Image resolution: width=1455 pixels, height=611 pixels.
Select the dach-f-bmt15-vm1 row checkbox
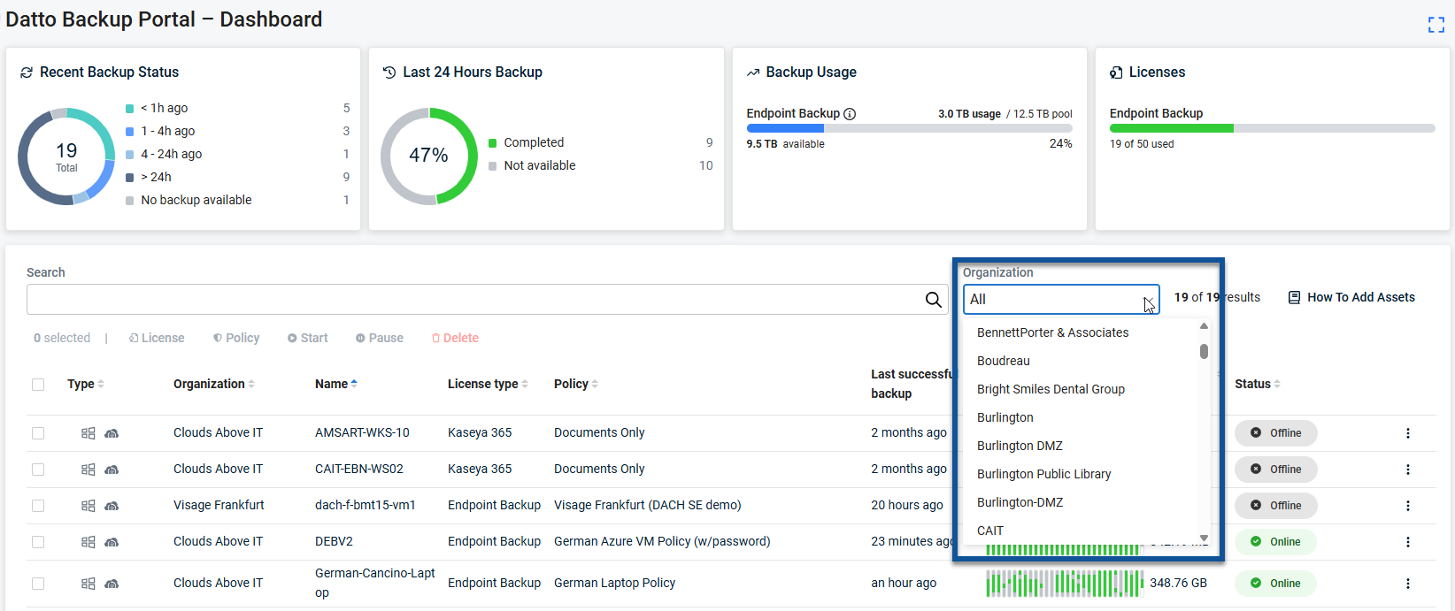click(x=38, y=506)
